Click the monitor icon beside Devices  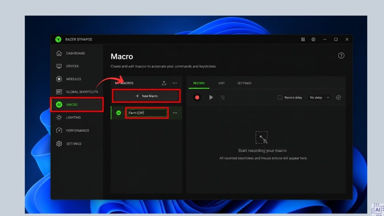(59, 66)
